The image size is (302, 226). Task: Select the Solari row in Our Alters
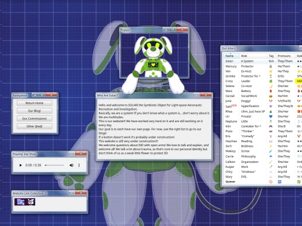coord(262,61)
